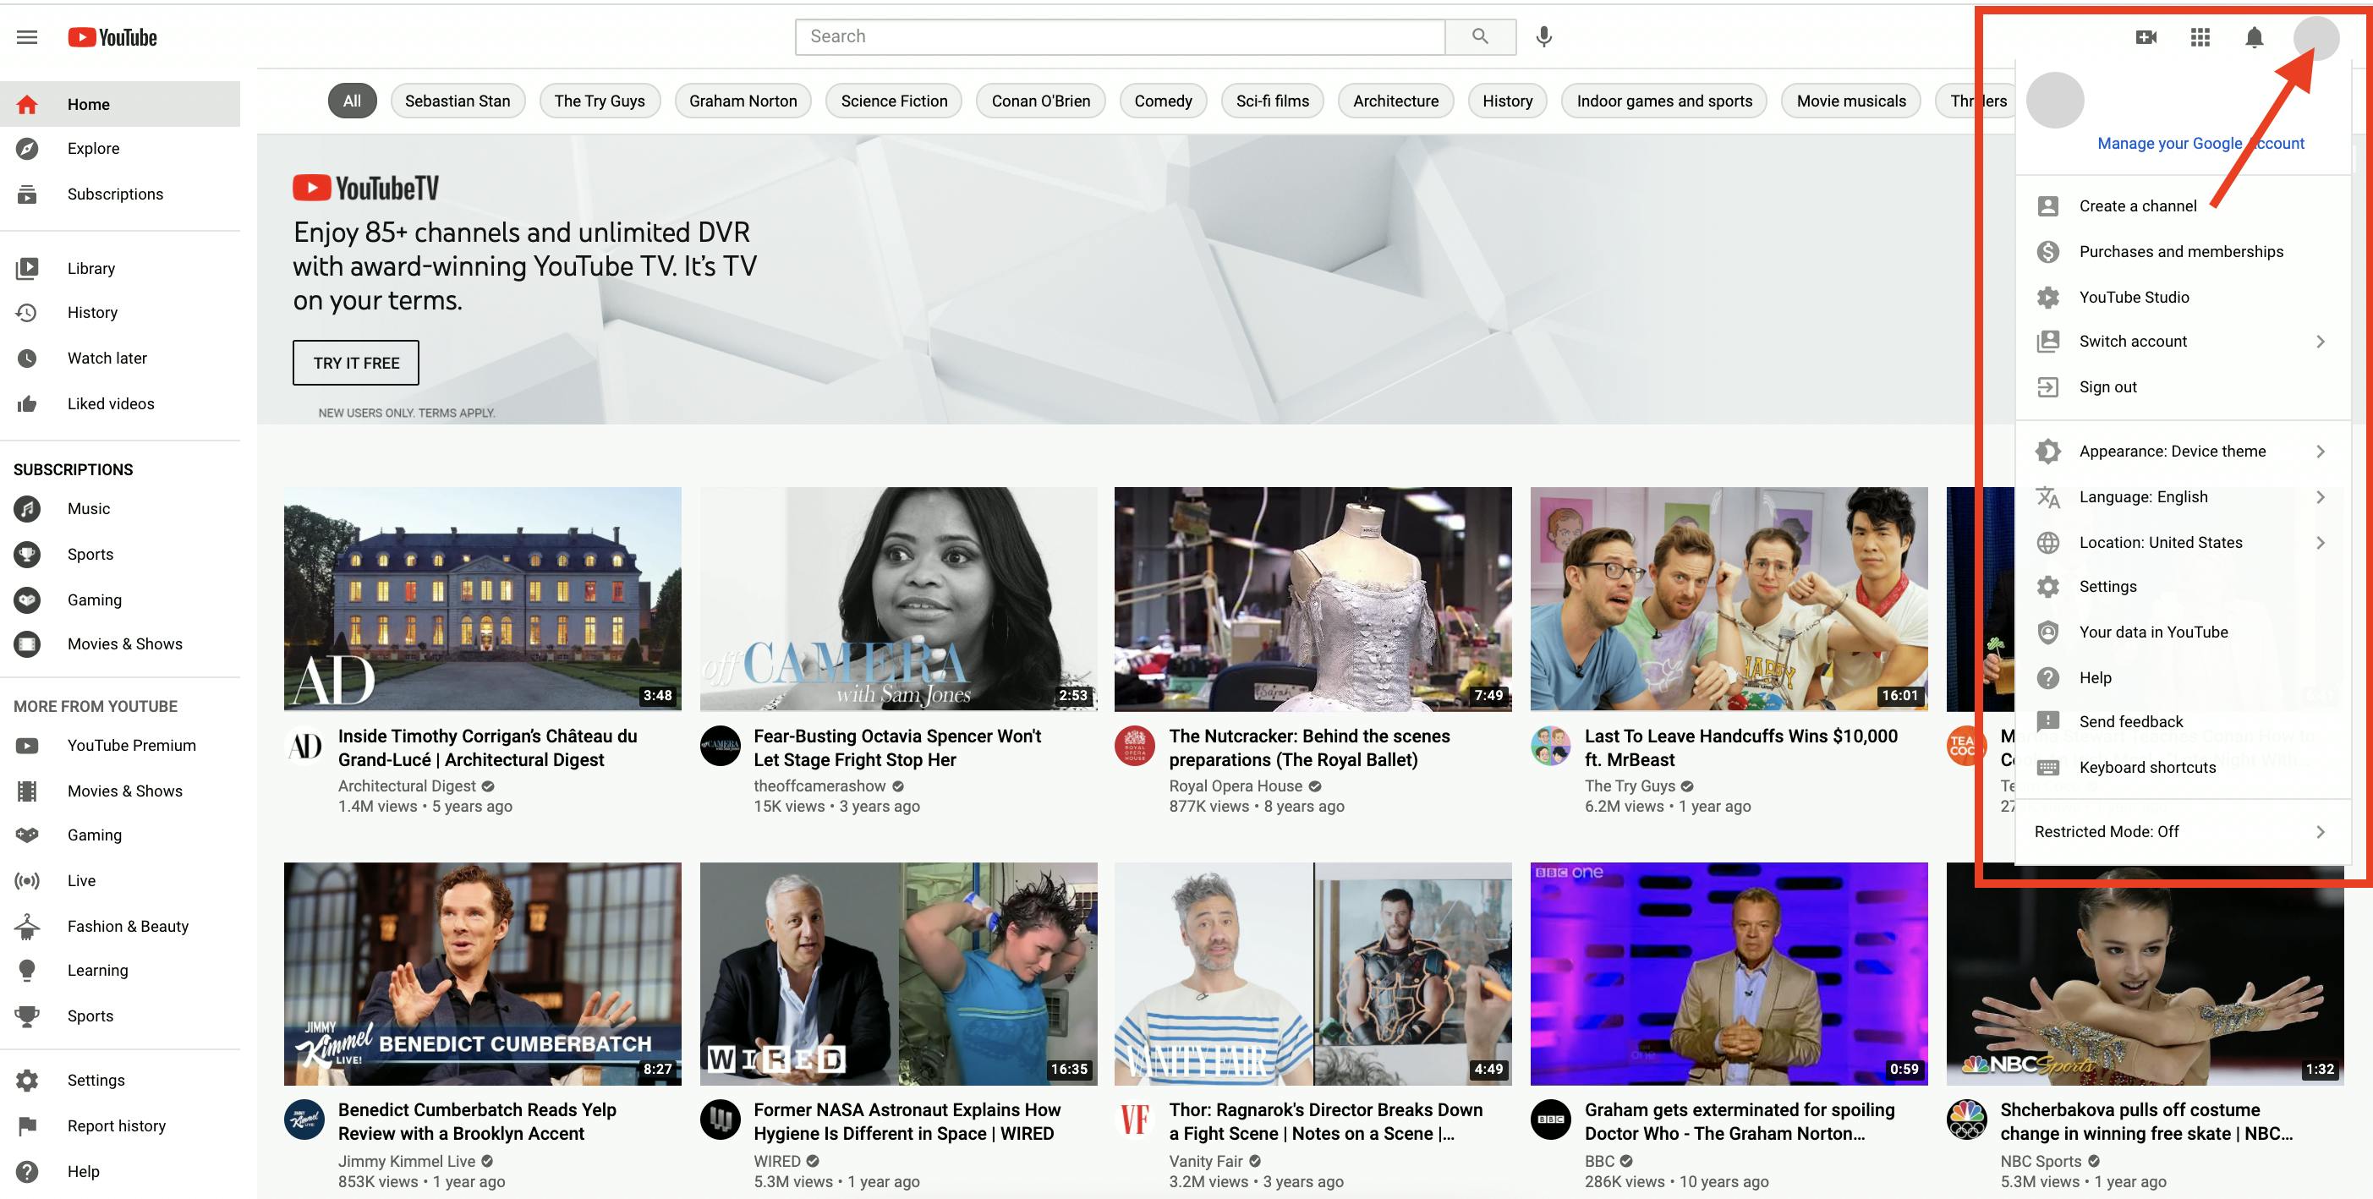Open YouTube Premium in sidebar

120,745
